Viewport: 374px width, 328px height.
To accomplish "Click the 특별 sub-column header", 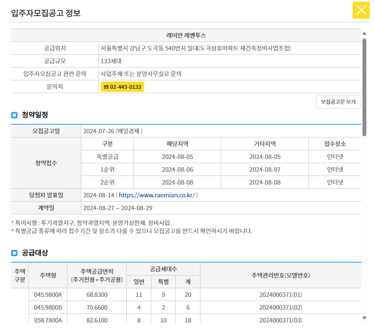I will [x=163, y=282].
